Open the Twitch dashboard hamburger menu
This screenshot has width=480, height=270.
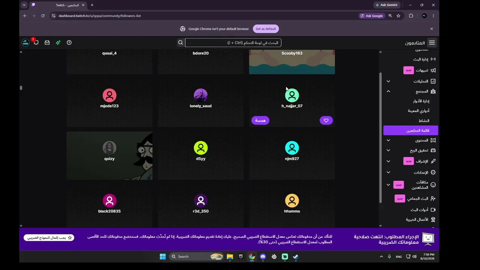pos(432,43)
